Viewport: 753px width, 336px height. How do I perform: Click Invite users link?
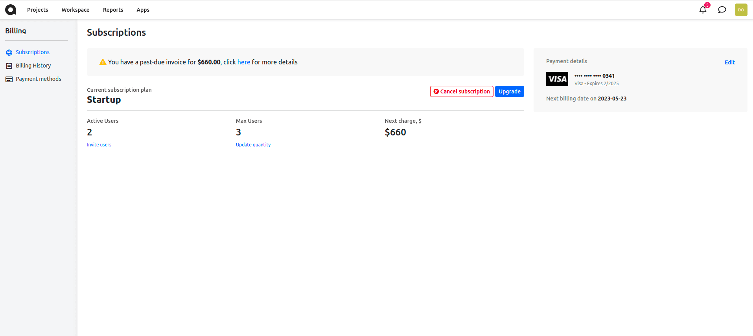point(99,145)
